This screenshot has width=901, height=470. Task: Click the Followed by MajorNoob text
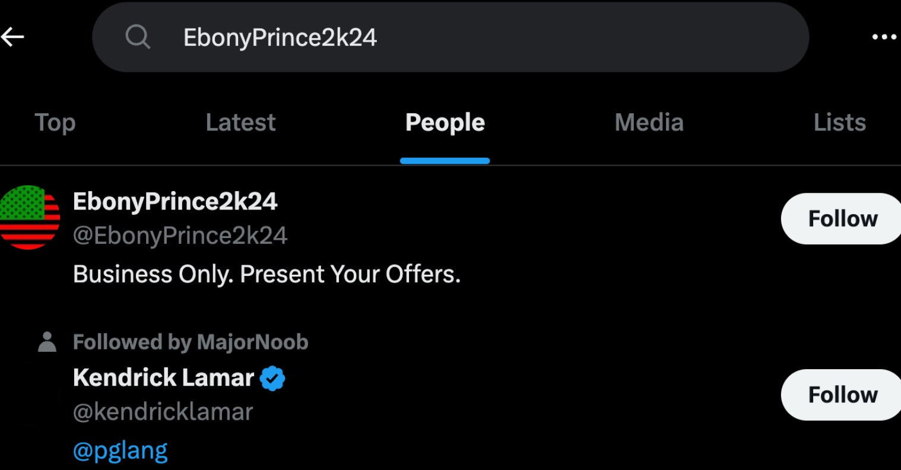pyautogui.click(x=191, y=342)
